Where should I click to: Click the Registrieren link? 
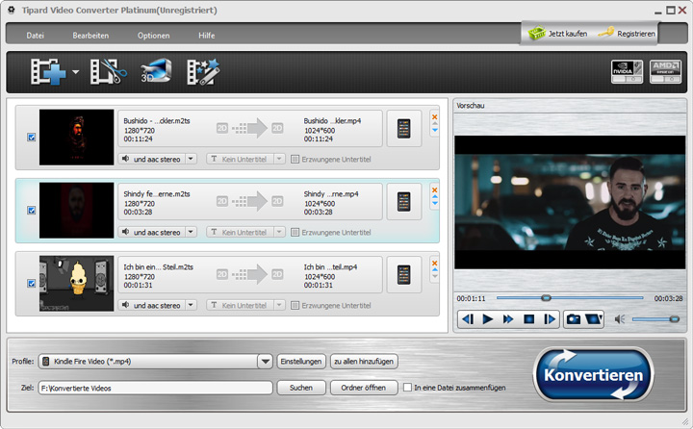point(636,34)
